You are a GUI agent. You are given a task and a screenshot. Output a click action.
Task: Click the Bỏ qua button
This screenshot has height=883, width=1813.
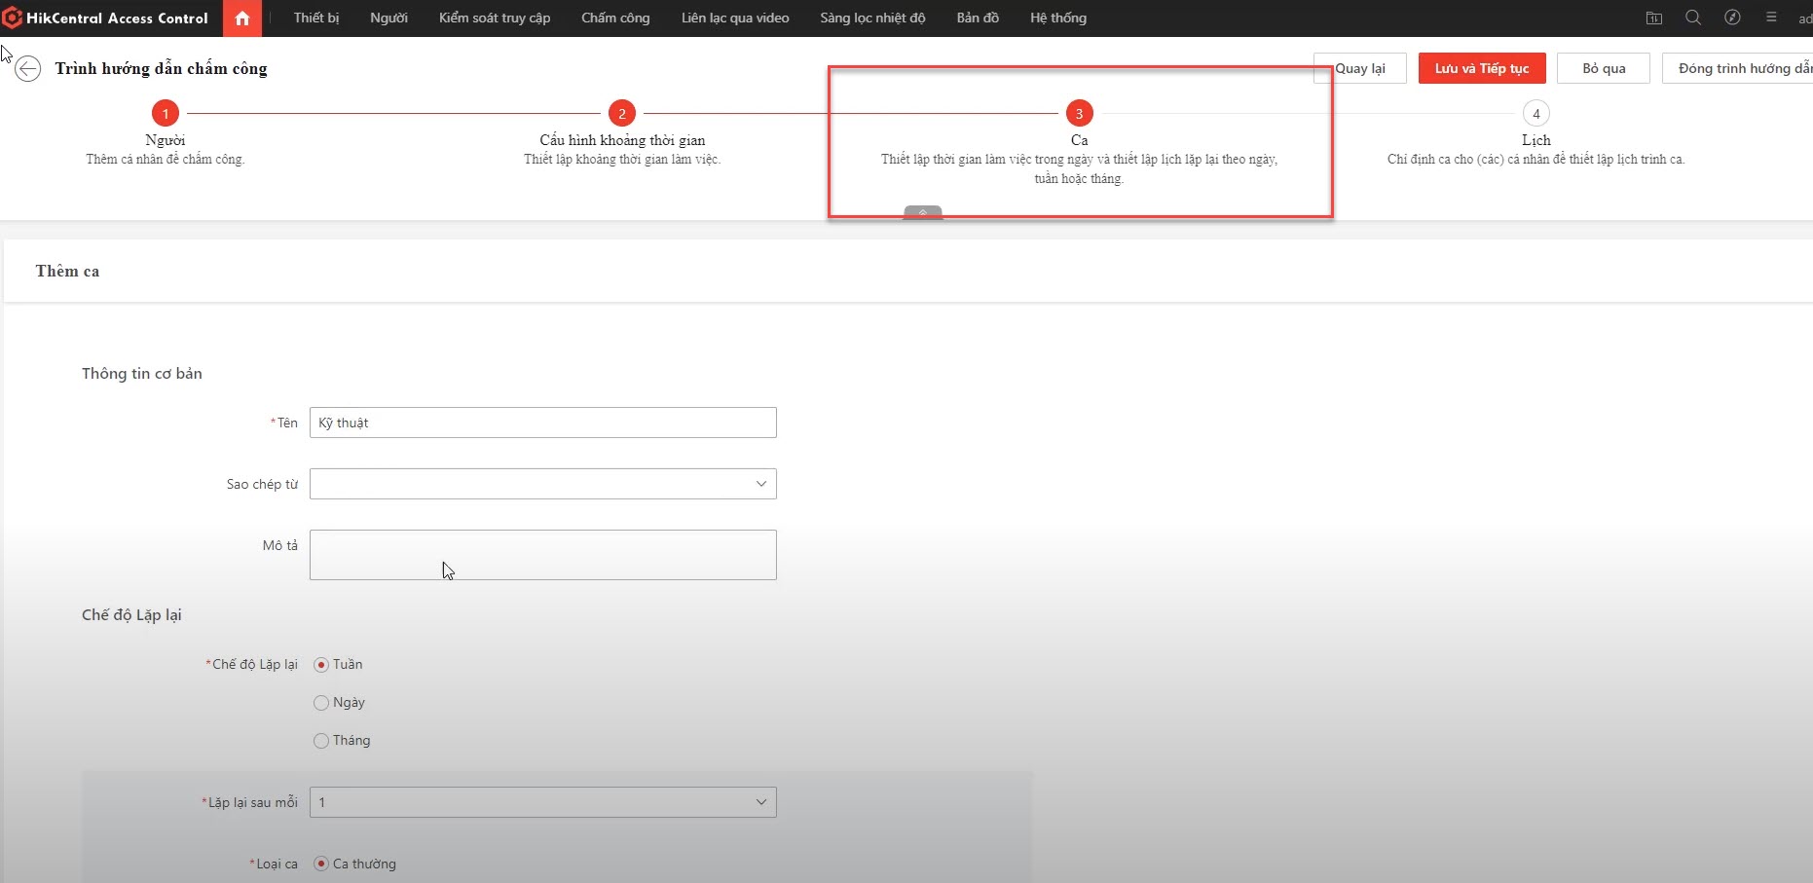point(1603,68)
